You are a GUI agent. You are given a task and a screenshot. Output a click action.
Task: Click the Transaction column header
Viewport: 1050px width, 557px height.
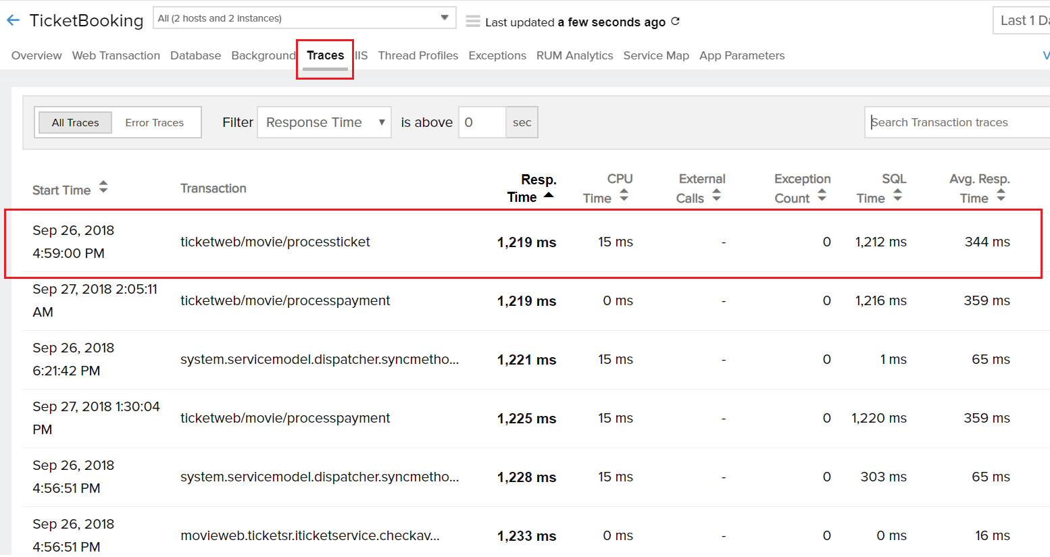point(214,188)
